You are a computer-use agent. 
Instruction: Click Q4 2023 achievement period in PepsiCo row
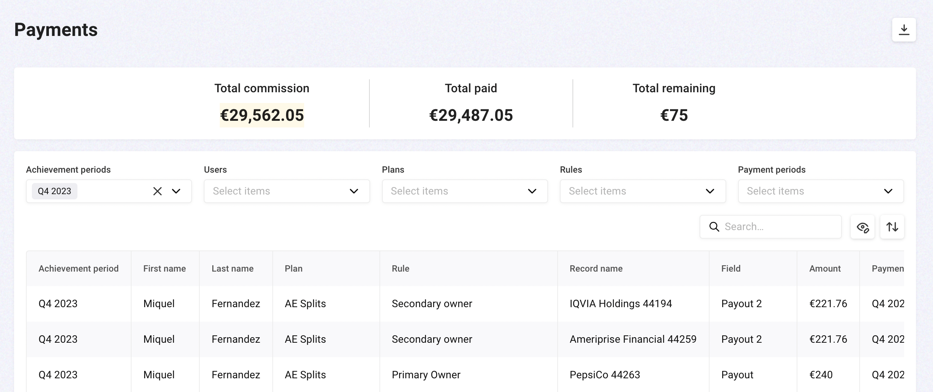click(x=58, y=375)
